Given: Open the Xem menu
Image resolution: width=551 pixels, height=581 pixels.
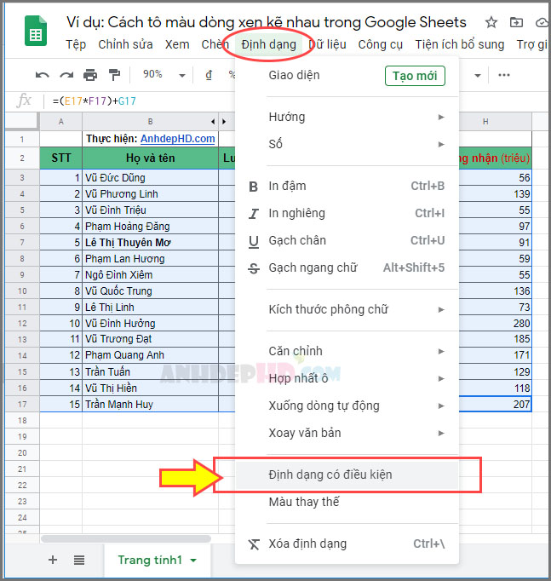Looking at the screenshot, I should (x=177, y=44).
